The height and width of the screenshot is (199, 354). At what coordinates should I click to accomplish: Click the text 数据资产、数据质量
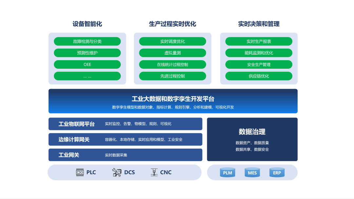click(252, 143)
